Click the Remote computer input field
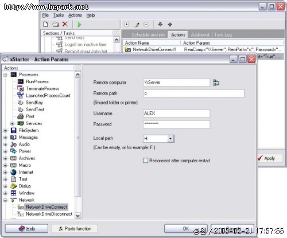The height and width of the screenshot is (238, 287). click(x=176, y=83)
